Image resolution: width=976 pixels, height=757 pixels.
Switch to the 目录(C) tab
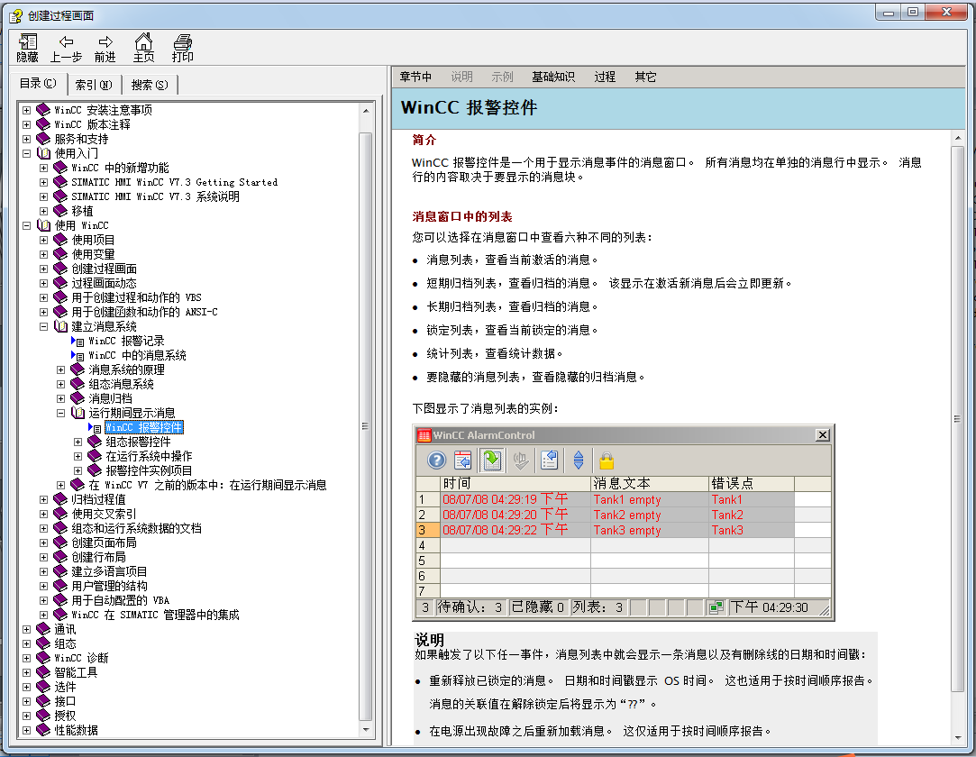click(x=38, y=84)
